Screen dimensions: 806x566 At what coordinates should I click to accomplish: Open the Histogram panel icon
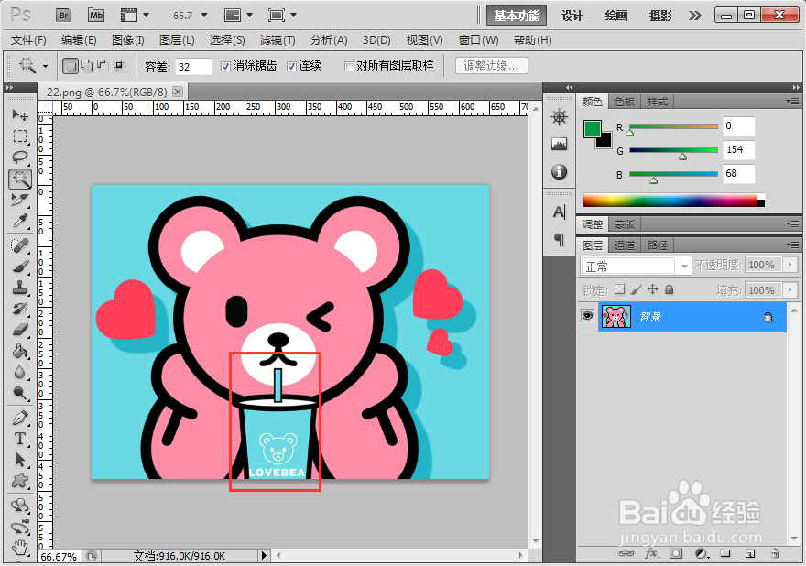[560, 144]
